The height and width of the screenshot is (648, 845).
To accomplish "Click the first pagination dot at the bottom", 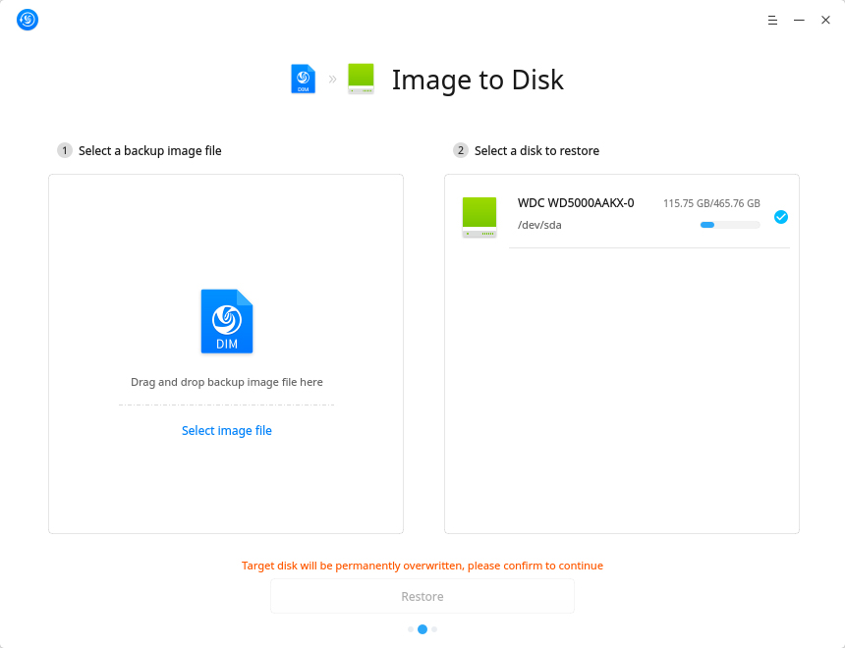I will click(411, 629).
